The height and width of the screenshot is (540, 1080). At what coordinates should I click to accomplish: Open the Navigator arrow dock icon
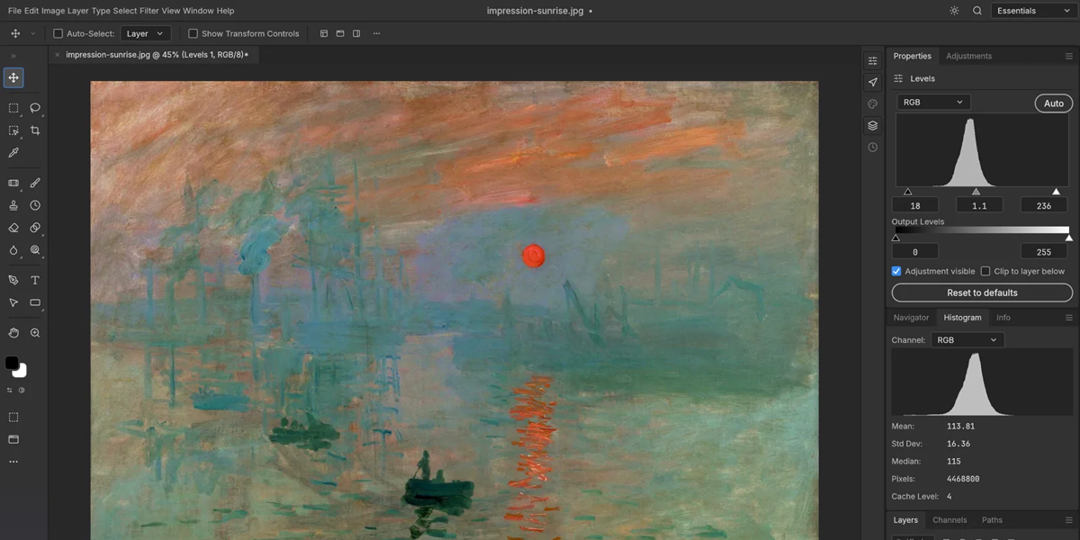coord(872,82)
